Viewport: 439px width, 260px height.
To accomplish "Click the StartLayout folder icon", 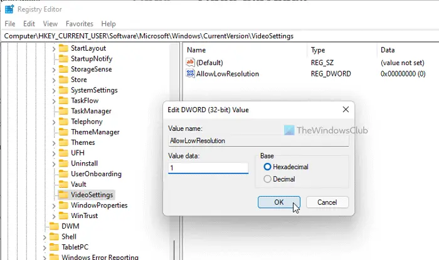I will pos(63,48).
